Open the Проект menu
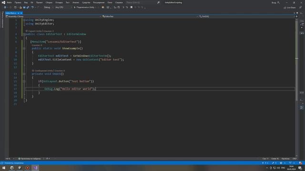The image size is (305, 171). [x=39, y=2]
